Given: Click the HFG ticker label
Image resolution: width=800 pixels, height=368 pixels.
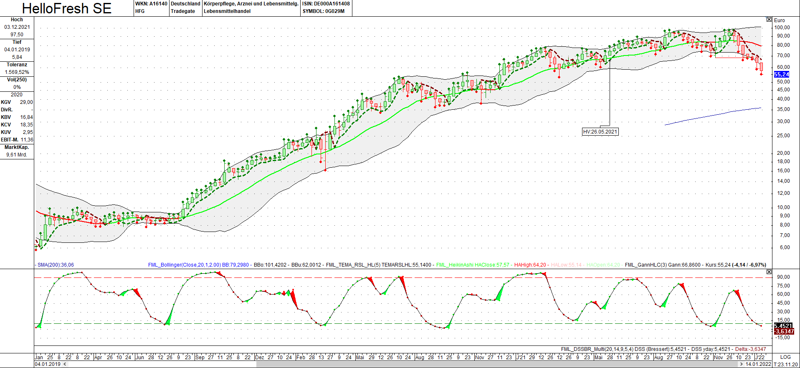Looking at the screenshot, I should pyautogui.click(x=140, y=11).
